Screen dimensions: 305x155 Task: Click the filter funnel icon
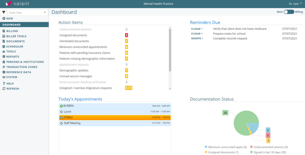click(x=4, y=12)
